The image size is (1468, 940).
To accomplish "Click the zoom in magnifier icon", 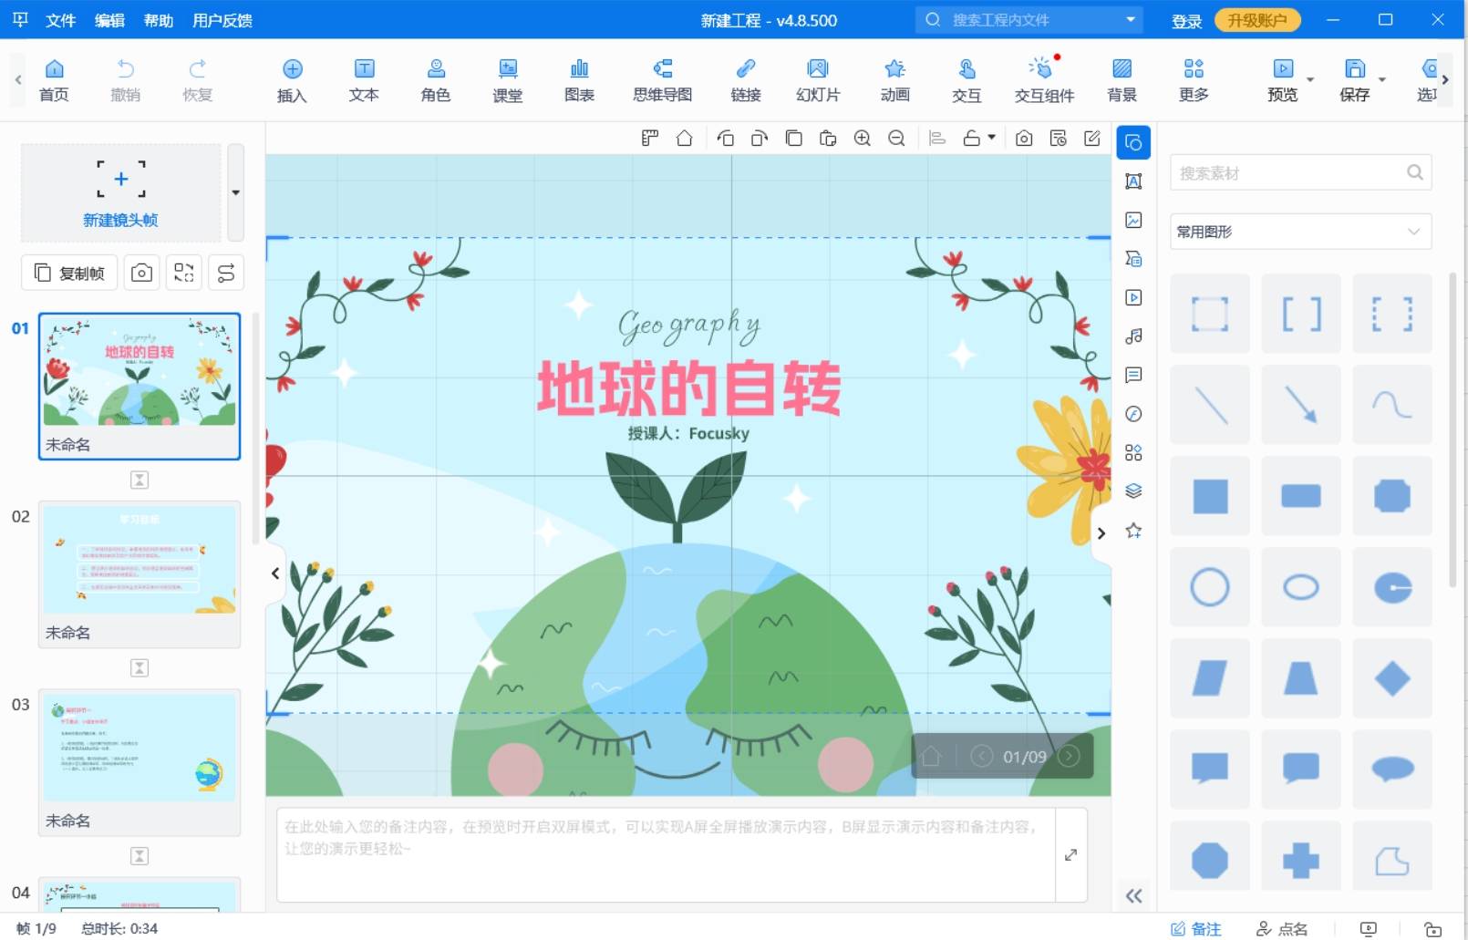I will tap(862, 138).
